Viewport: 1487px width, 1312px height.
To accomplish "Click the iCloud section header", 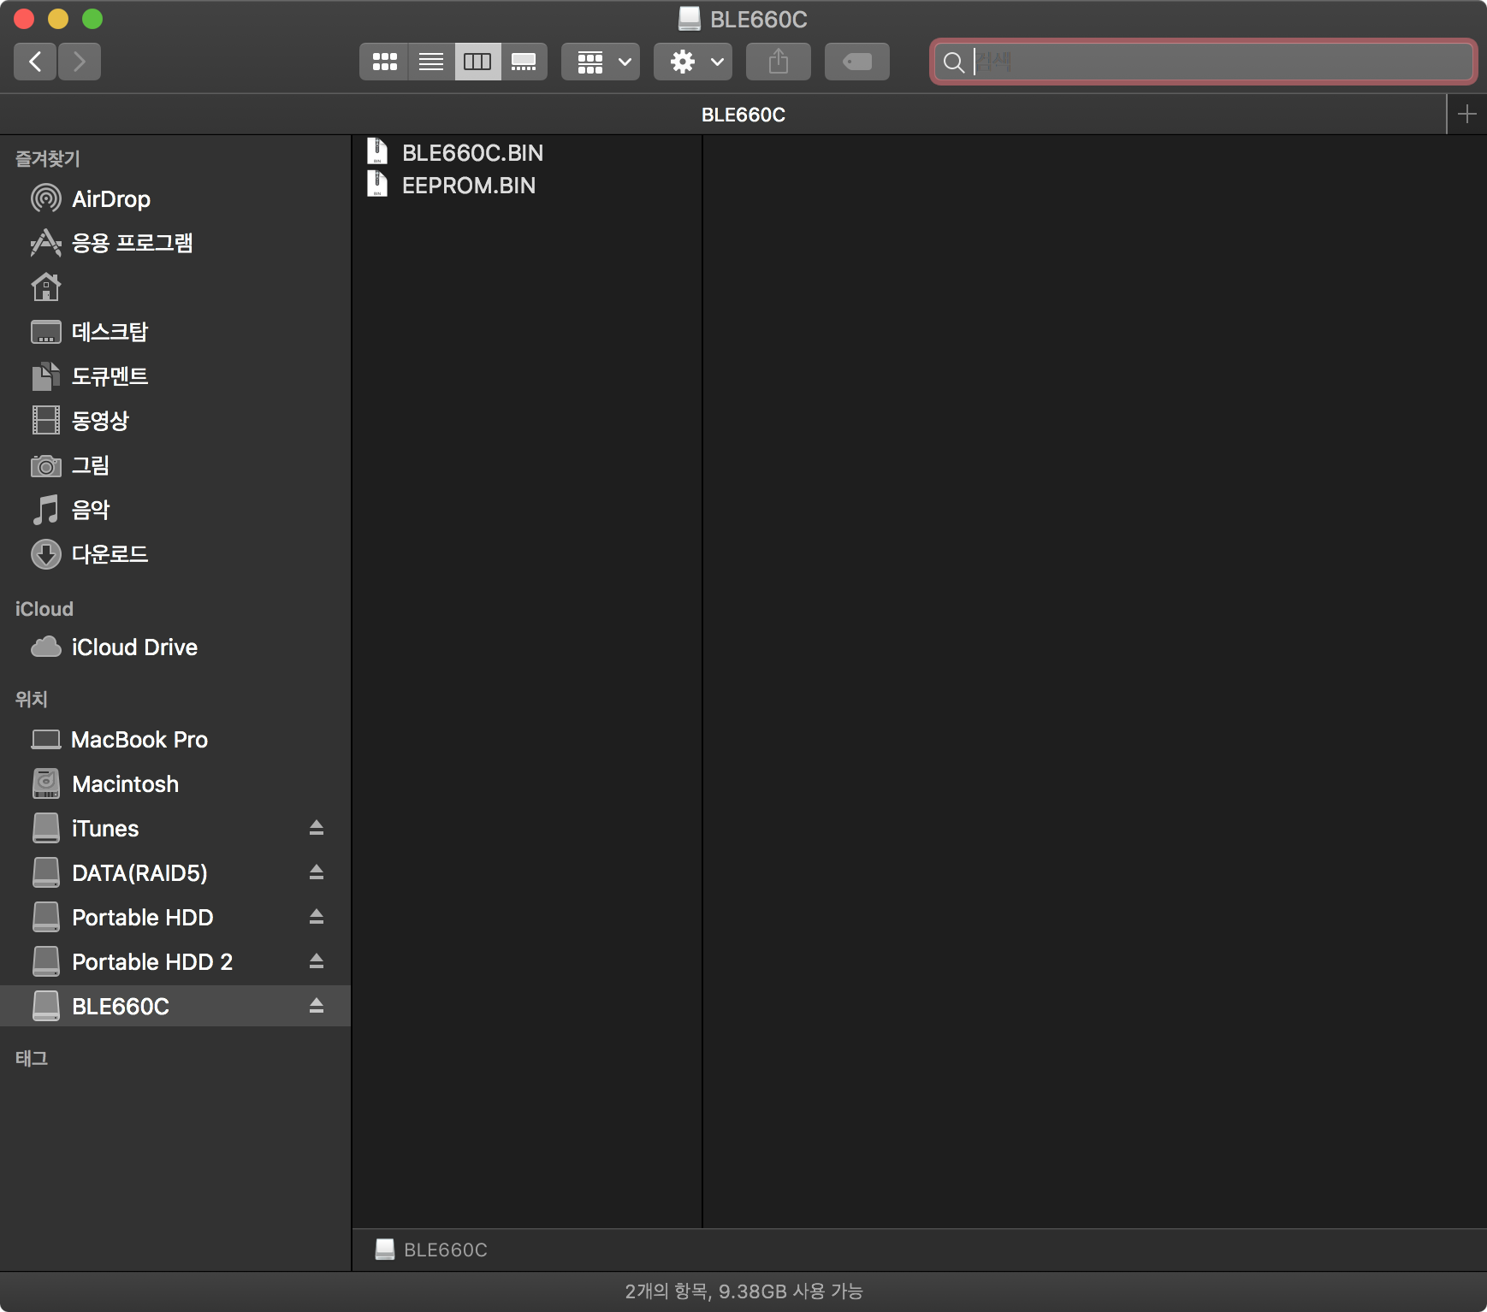I will (44, 609).
